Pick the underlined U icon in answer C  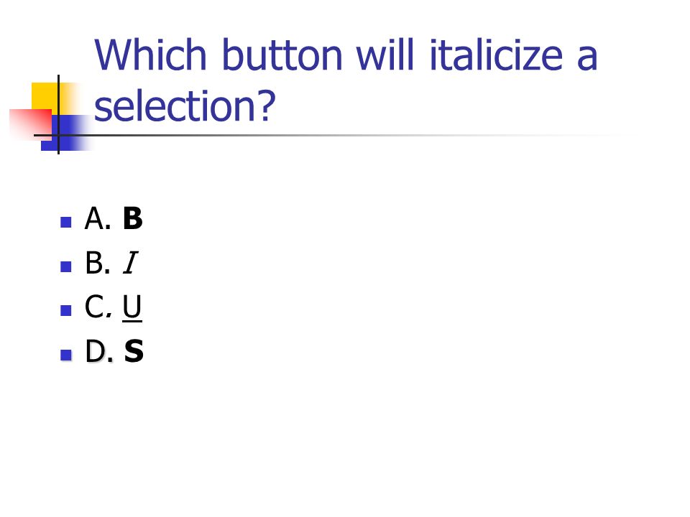coord(132,308)
